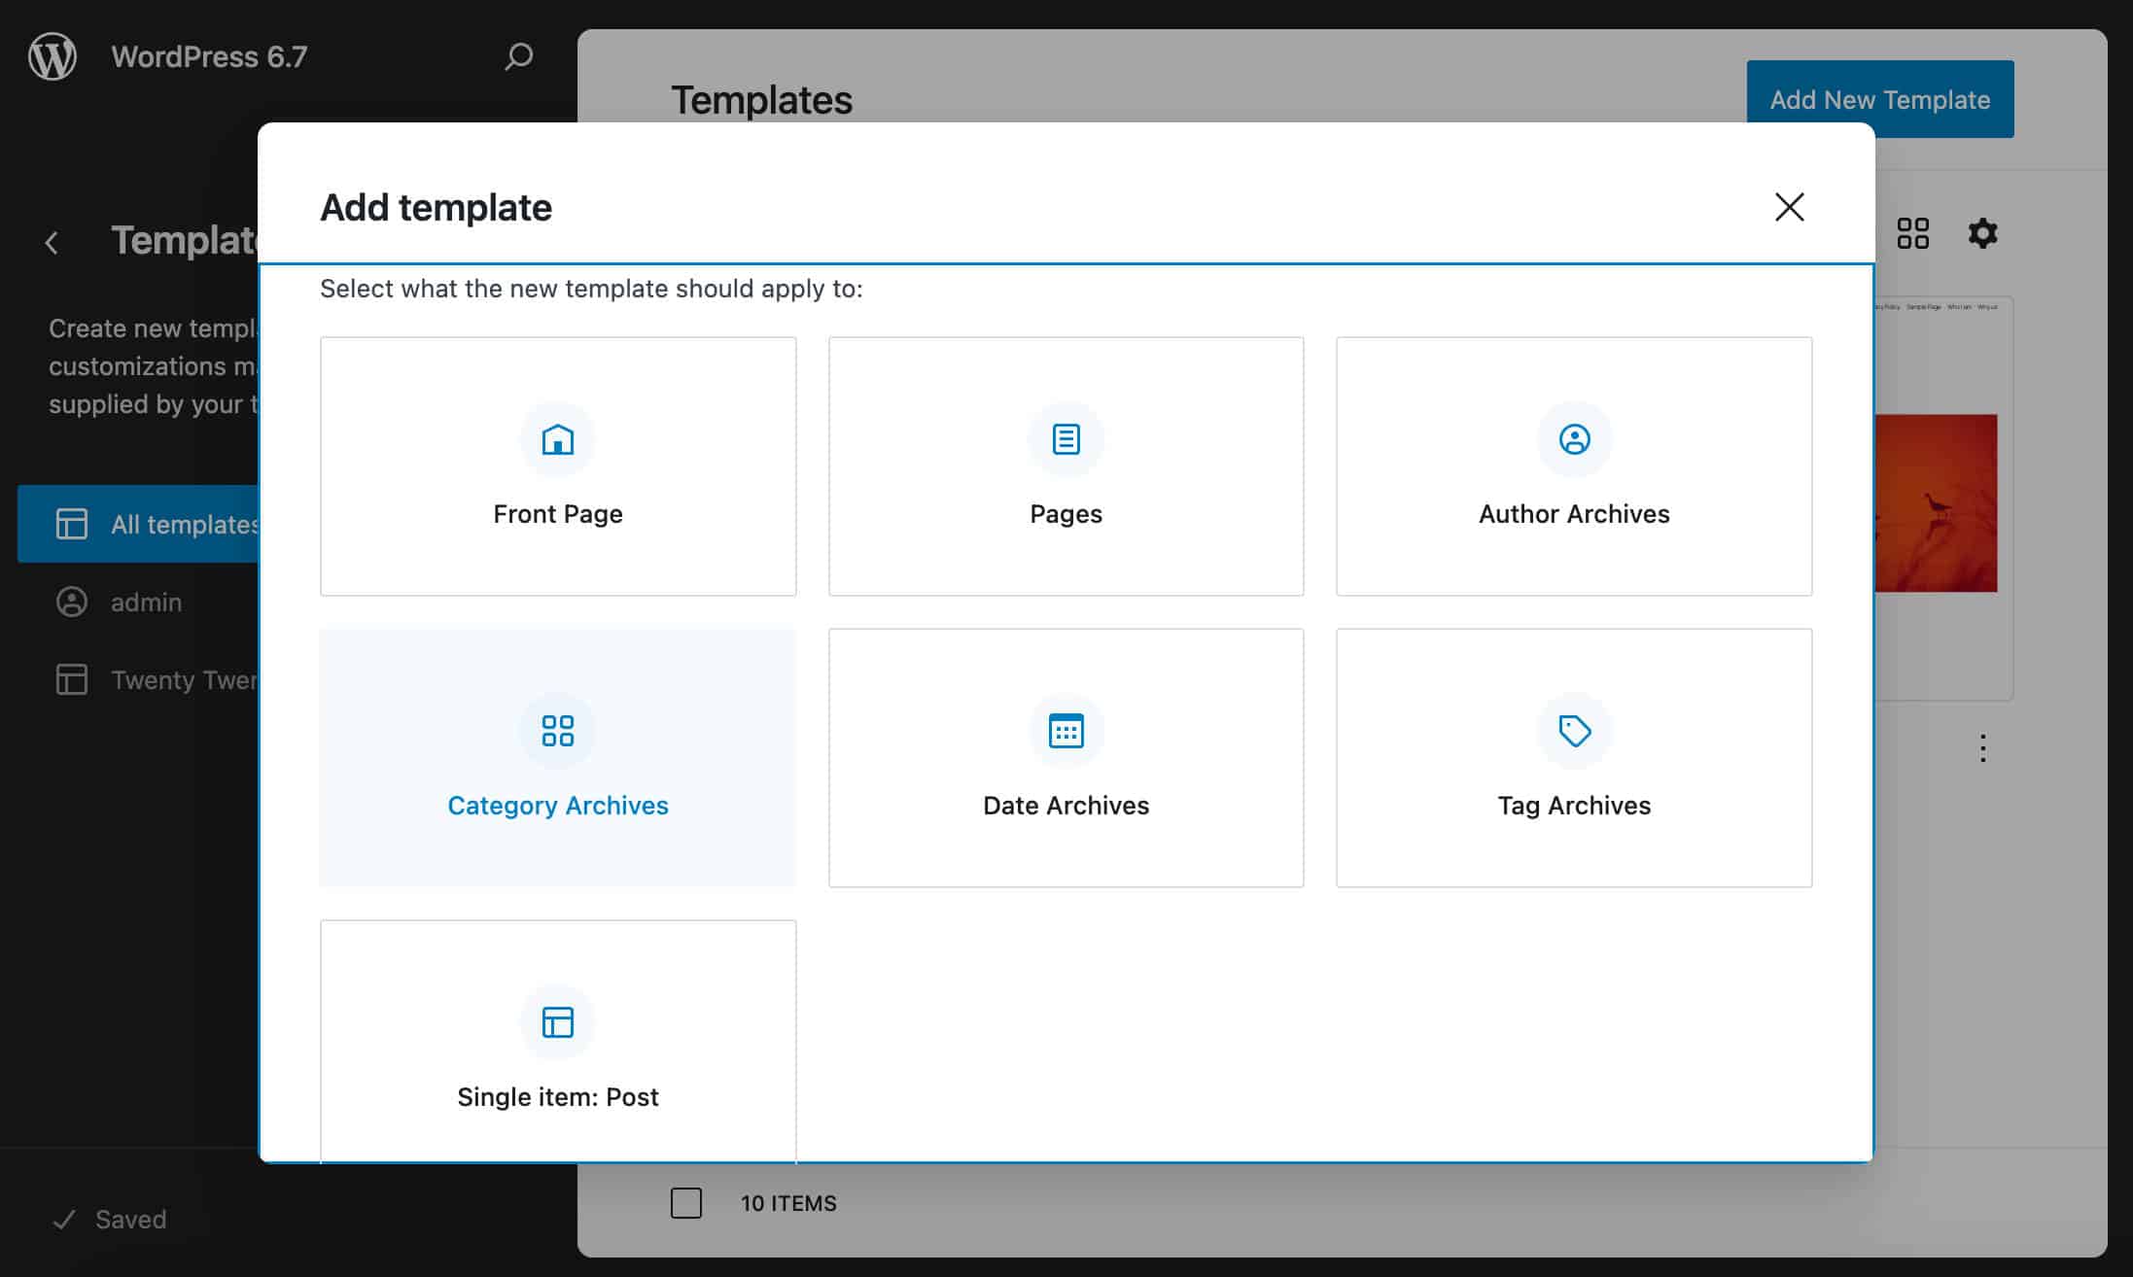Click the WordPress logo icon
2133x1277 pixels.
tap(54, 54)
